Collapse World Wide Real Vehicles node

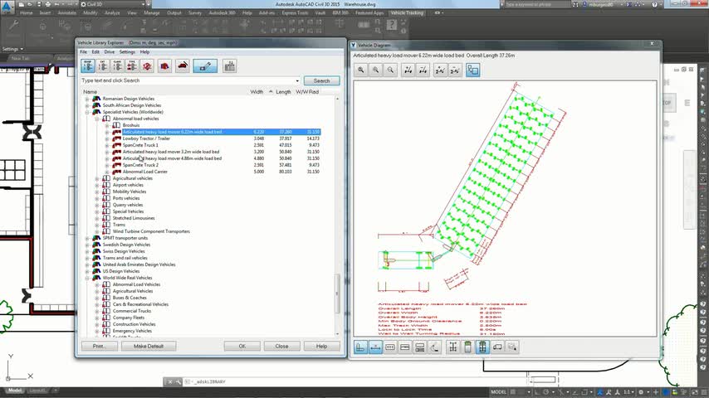pyautogui.click(x=87, y=278)
